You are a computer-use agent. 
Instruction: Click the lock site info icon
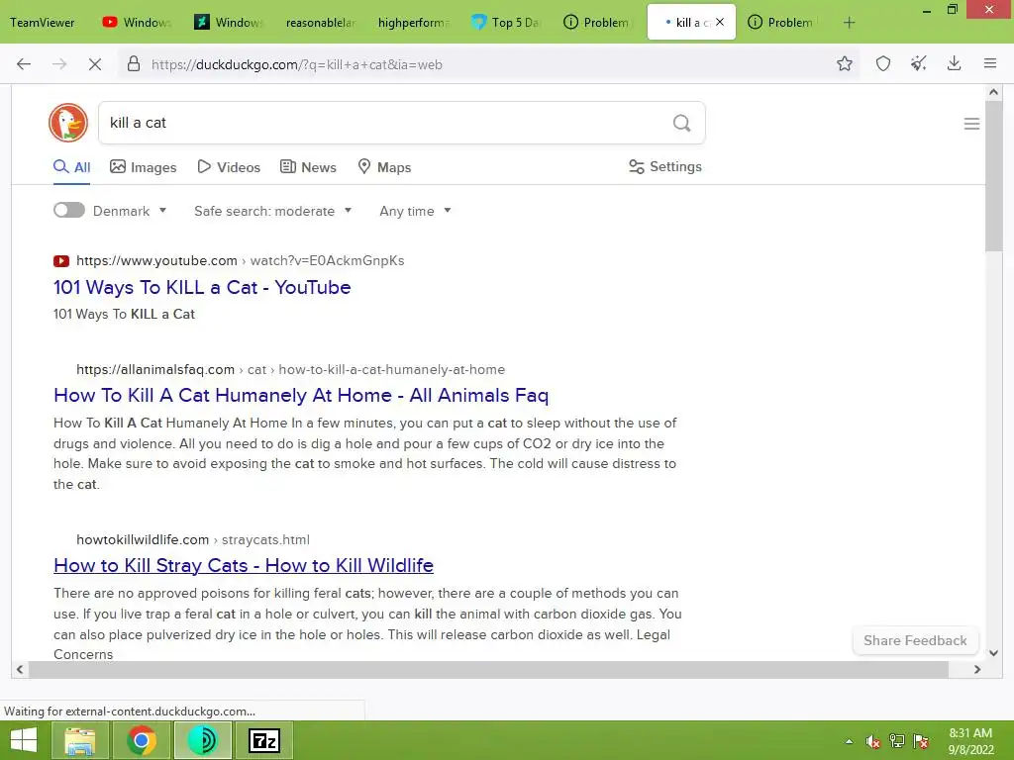click(134, 64)
